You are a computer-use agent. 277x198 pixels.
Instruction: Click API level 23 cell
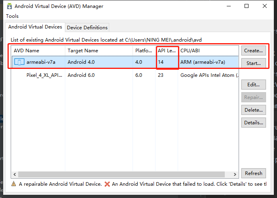(x=161, y=75)
